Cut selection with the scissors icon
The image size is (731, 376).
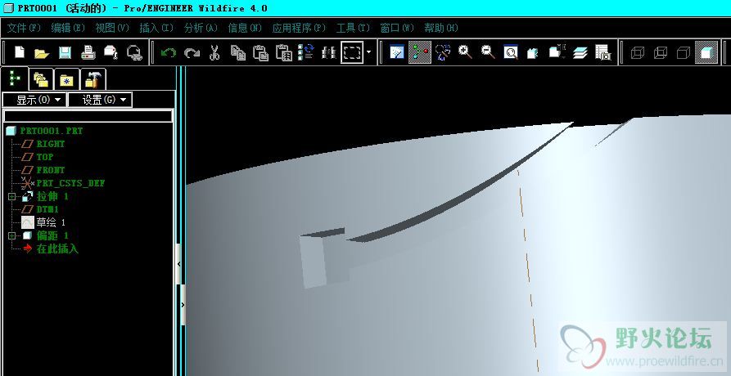tap(214, 52)
